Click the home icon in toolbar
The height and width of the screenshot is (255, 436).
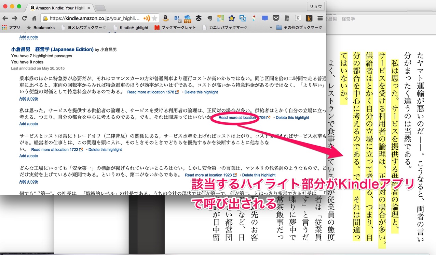pos(34,18)
